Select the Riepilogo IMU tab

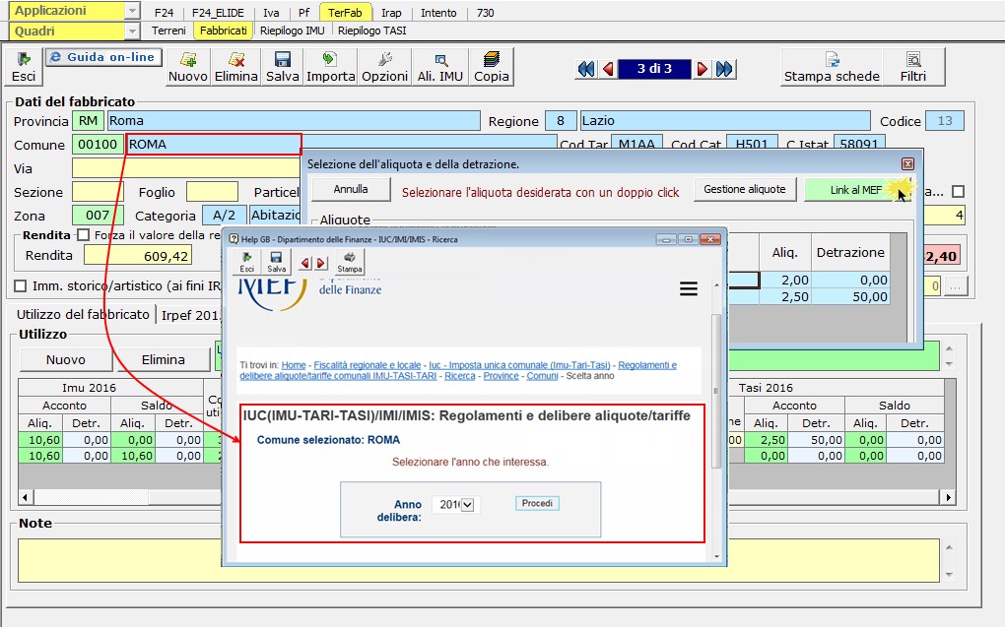click(293, 31)
